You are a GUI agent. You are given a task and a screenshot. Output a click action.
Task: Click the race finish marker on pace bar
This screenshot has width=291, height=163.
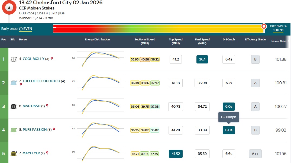tap(264, 26)
